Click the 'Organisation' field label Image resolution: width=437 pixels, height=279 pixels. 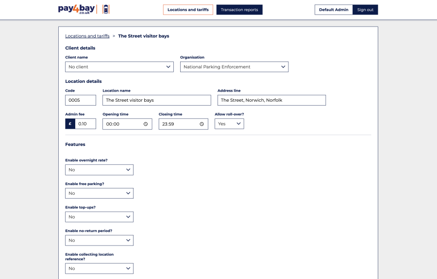192,57
